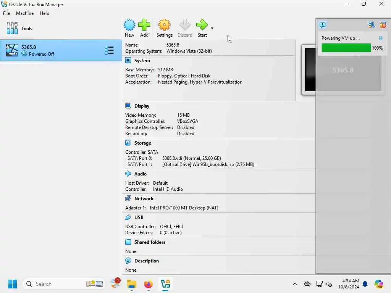391x293 pixels.
Task: Click the Boot Order Floppy, Optical, Hard Disk
Action: pyautogui.click(x=184, y=76)
